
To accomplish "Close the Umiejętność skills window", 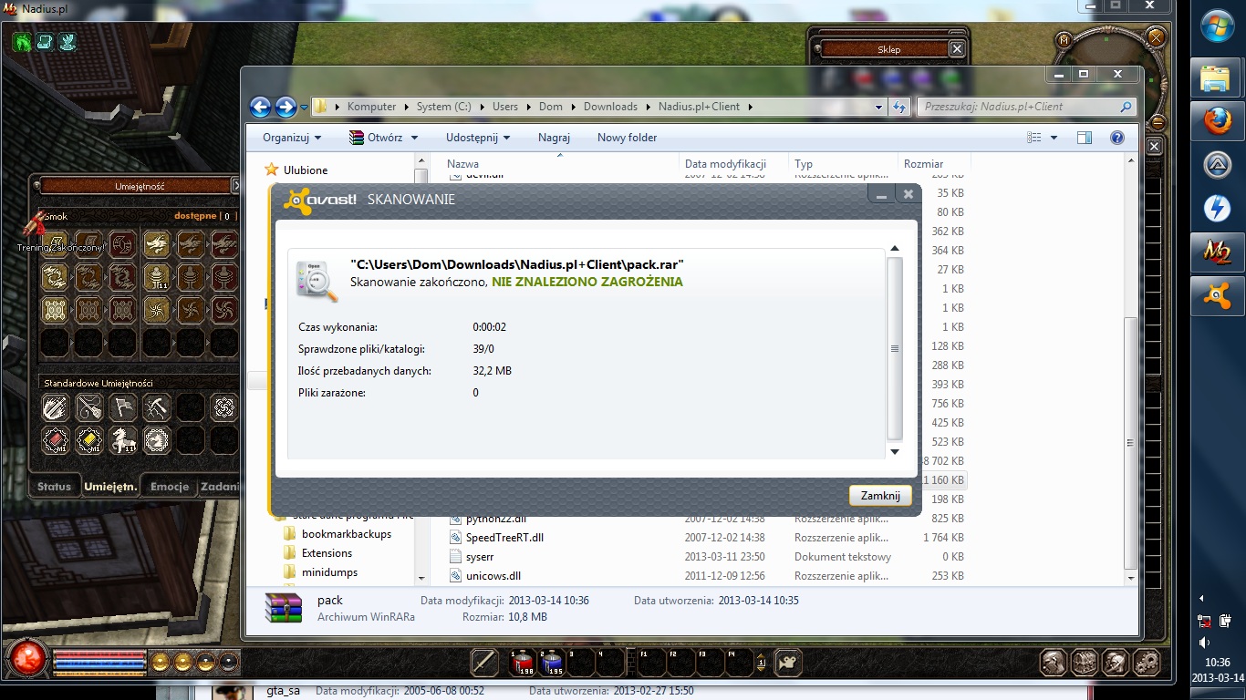I will coord(237,186).
